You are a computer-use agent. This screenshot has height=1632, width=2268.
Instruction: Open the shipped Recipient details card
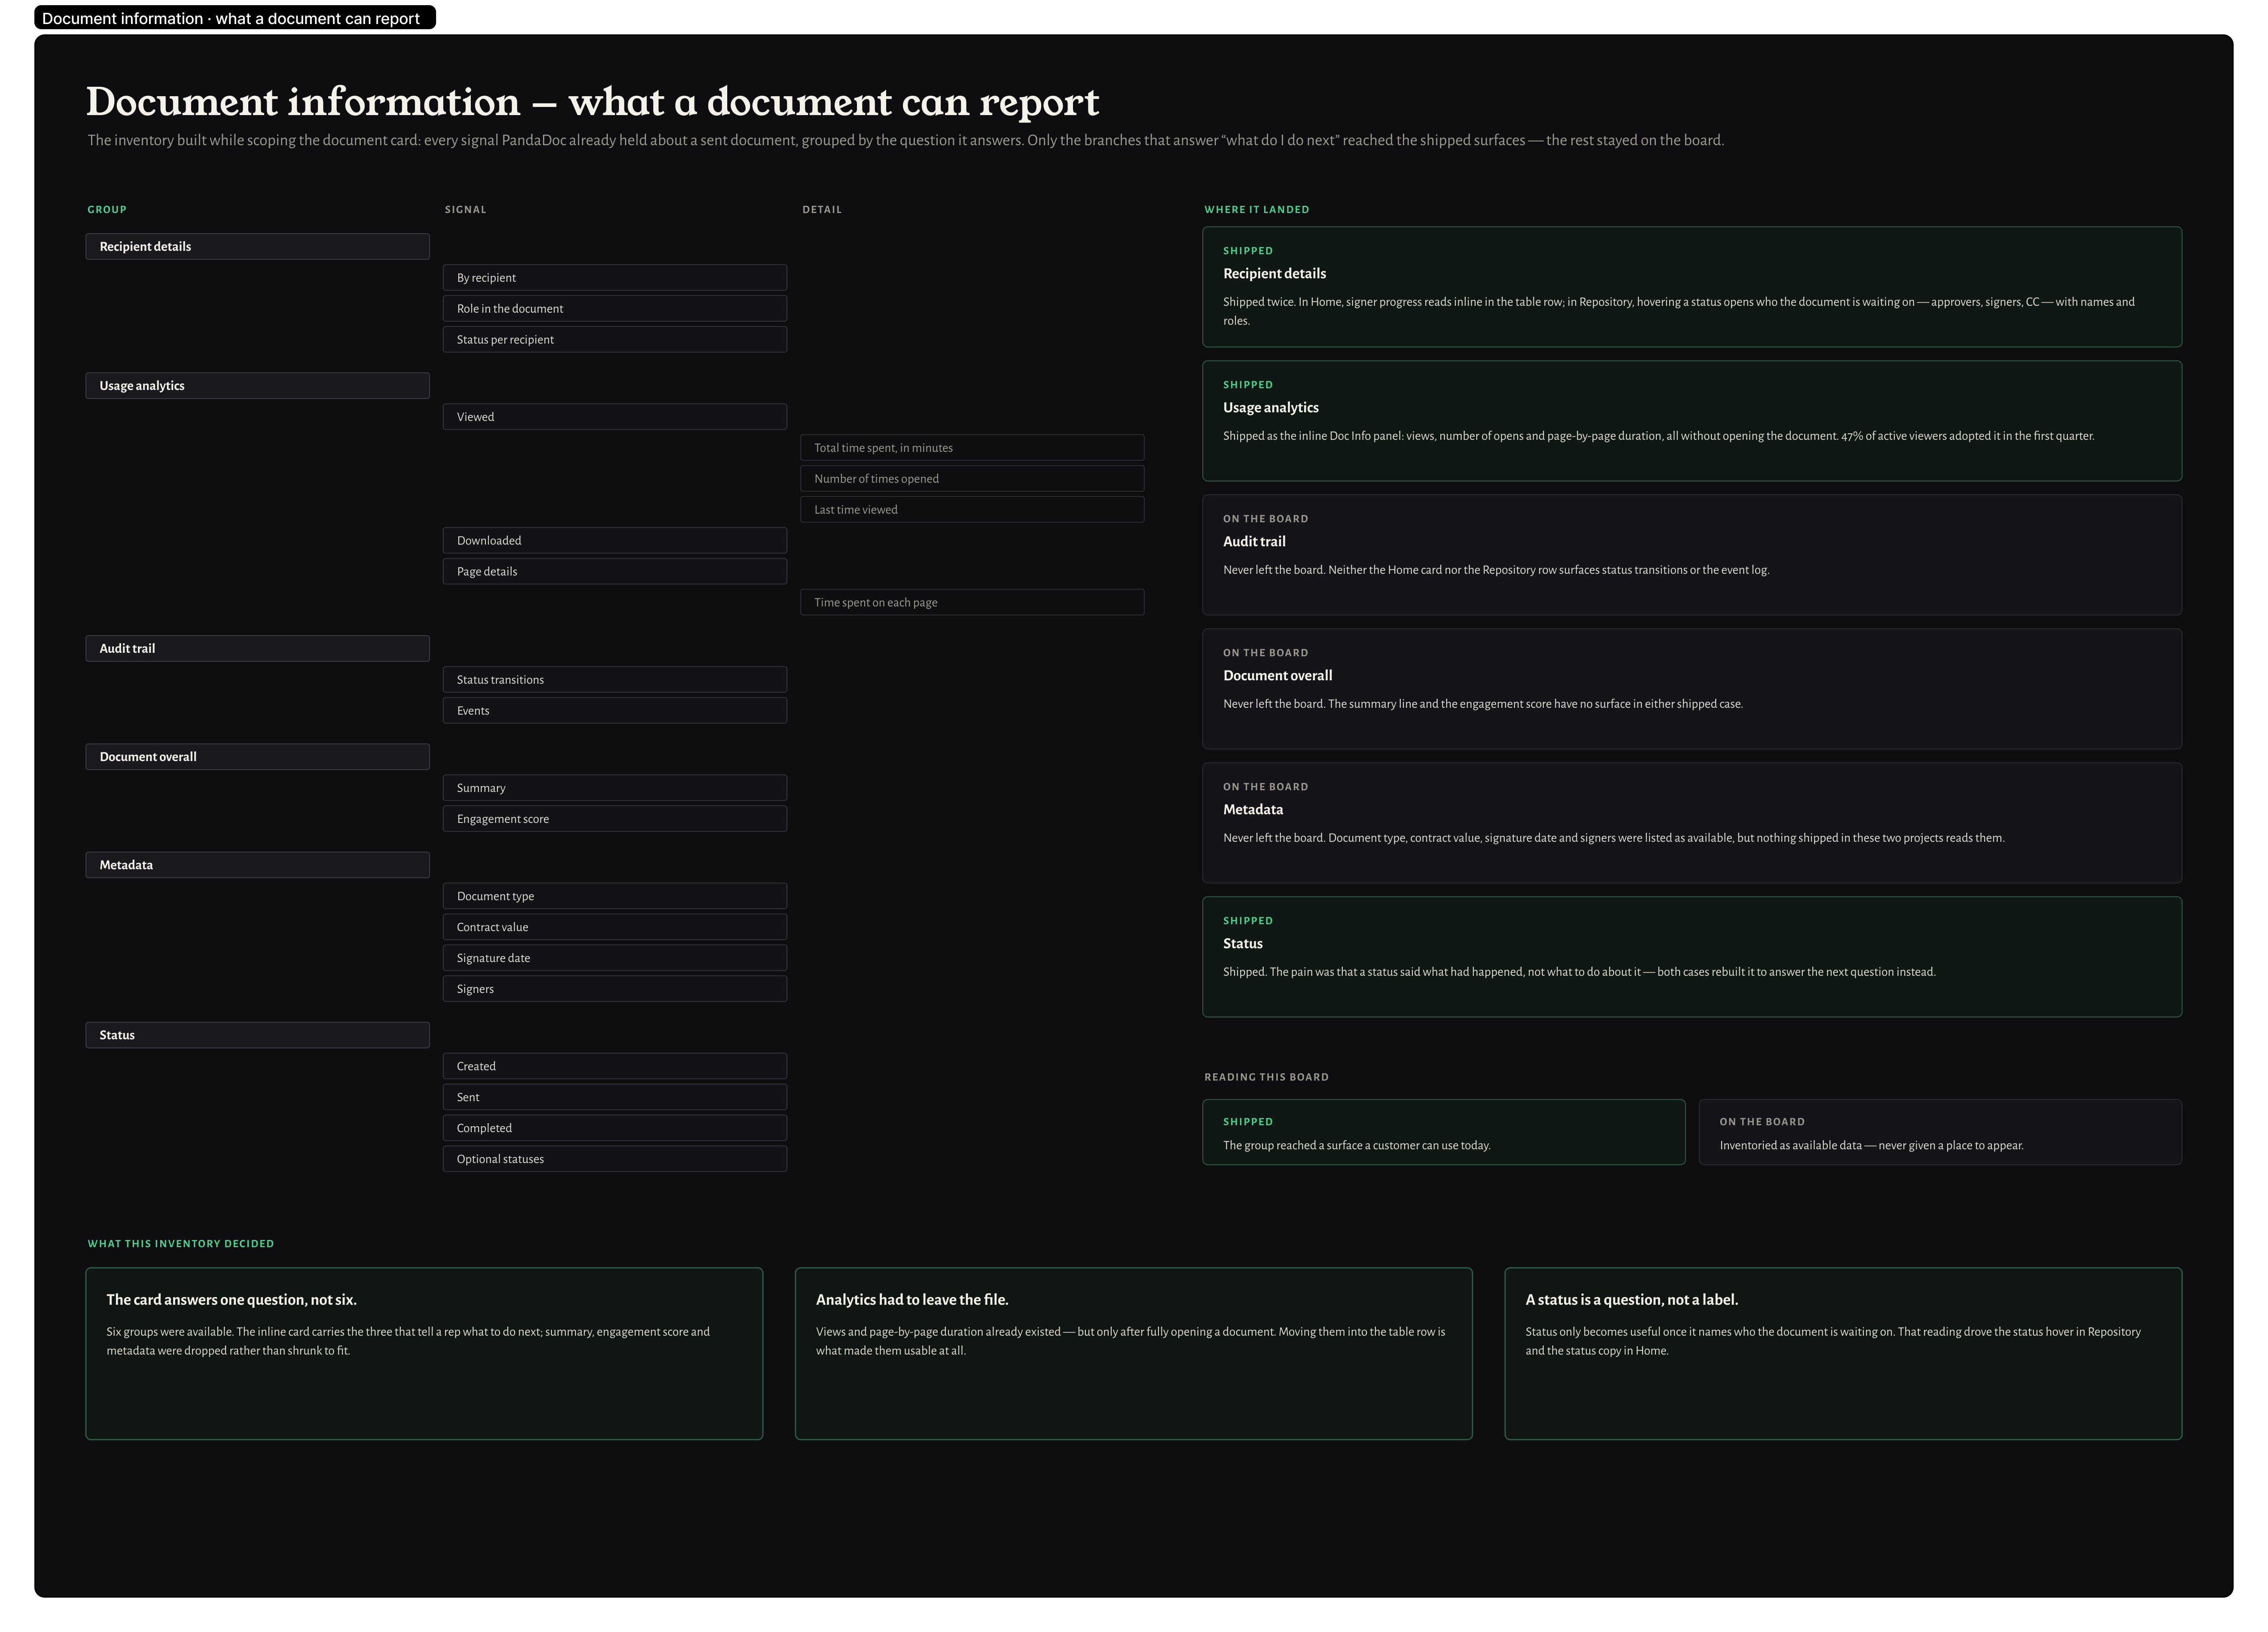click(1691, 287)
